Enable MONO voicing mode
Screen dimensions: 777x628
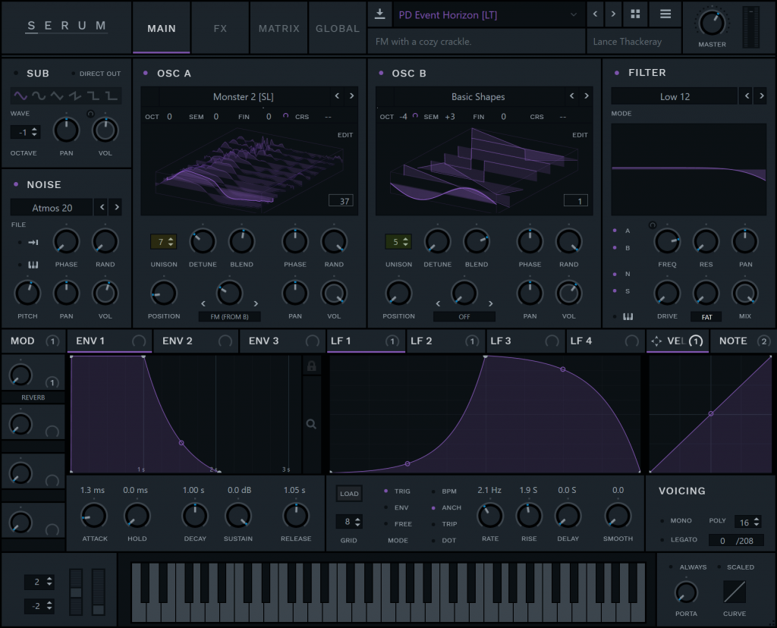(x=662, y=521)
